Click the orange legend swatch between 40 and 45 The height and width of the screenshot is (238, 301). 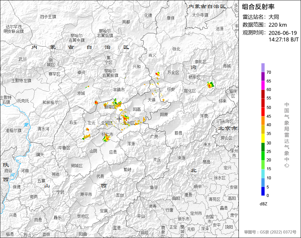pyautogui.click(x=263, y=121)
